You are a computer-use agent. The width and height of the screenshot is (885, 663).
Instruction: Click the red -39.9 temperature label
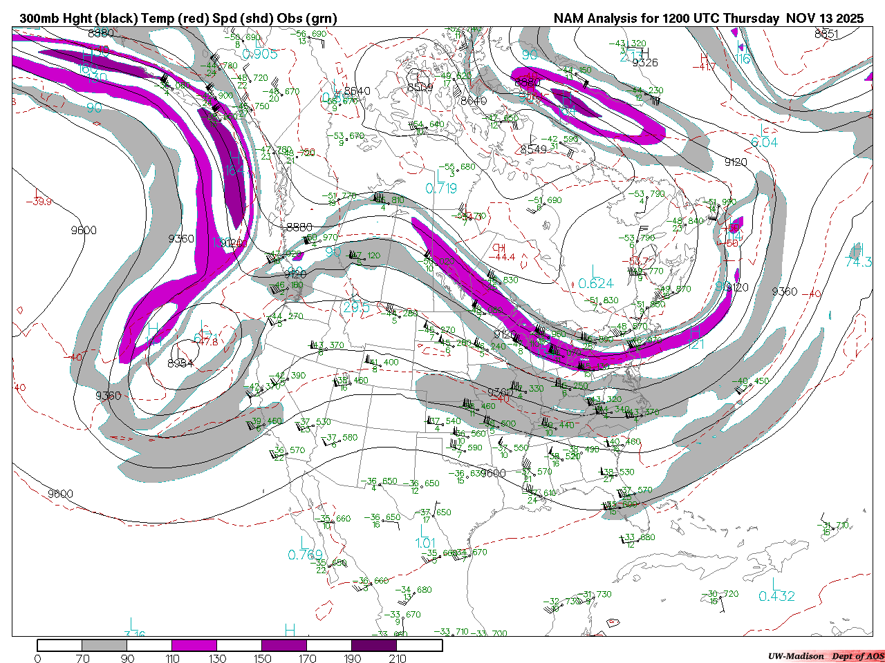[38, 202]
